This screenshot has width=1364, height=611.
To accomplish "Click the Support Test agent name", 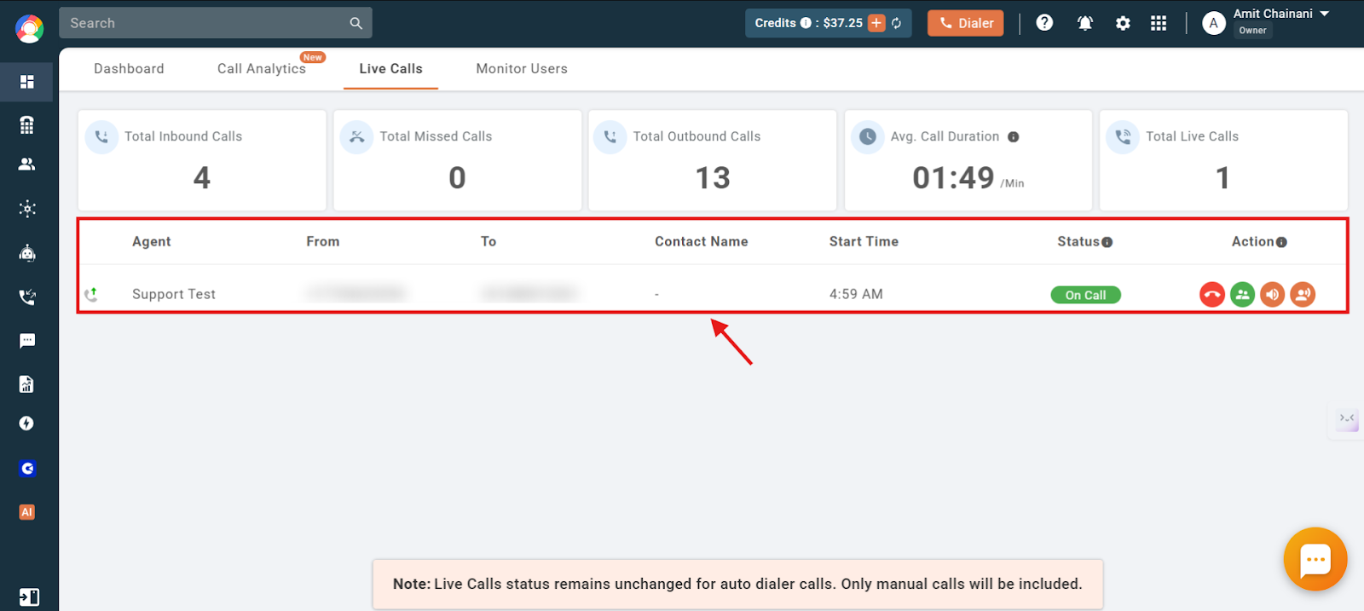I will coord(174,294).
